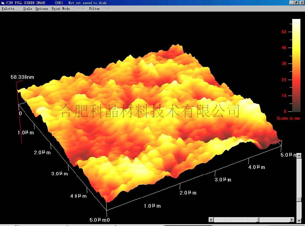Click the horizontal scrollbar left arrow

point(211,220)
